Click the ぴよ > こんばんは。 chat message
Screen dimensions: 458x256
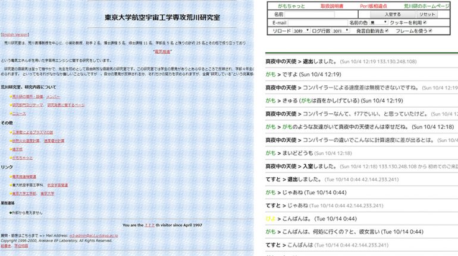point(311,219)
